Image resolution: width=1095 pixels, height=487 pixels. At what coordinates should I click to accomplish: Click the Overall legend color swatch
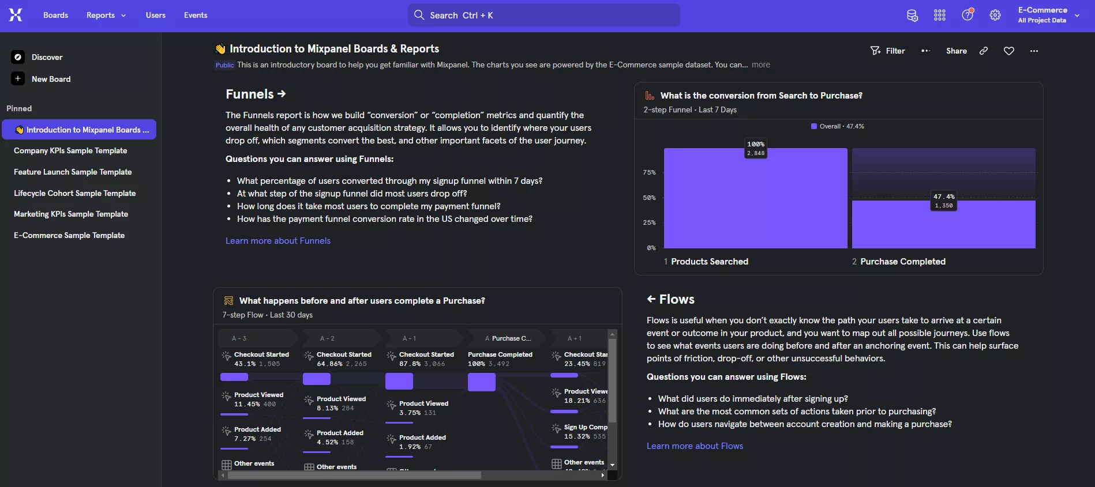point(814,126)
